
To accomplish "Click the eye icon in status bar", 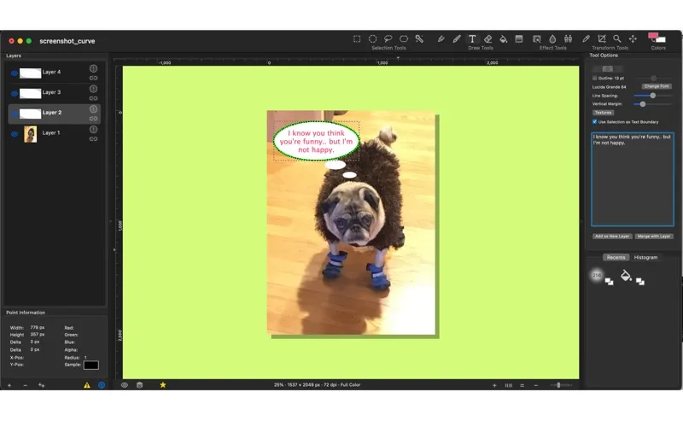I will [125, 385].
